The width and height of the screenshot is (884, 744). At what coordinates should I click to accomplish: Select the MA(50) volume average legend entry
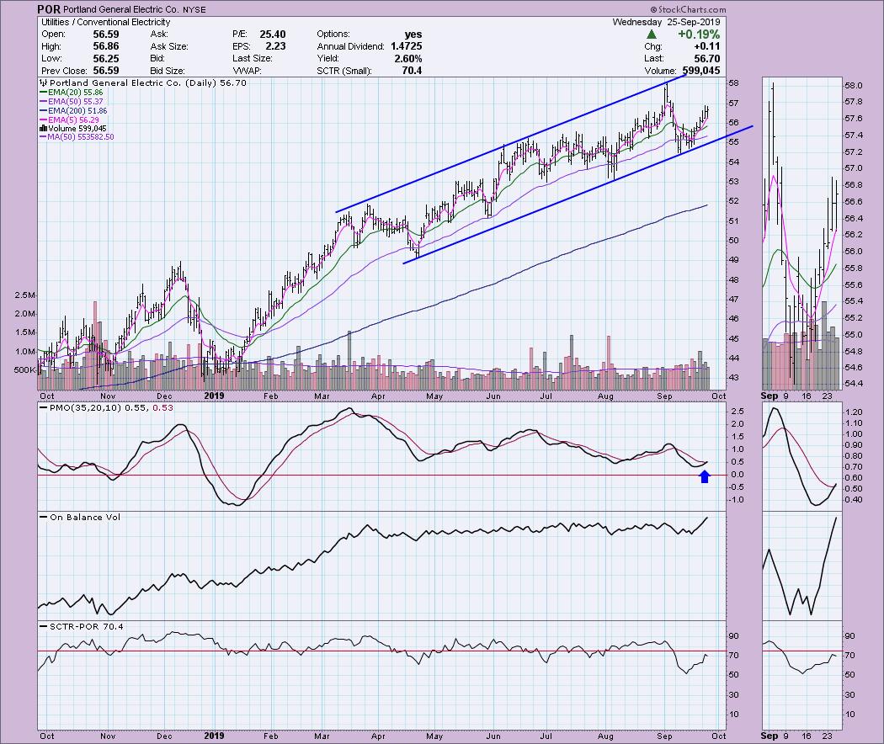80,137
